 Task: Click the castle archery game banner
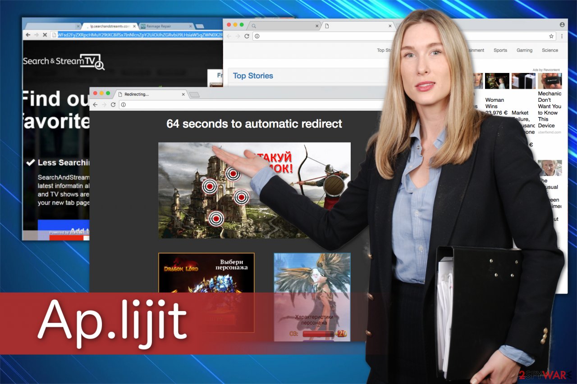click(254, 190)
